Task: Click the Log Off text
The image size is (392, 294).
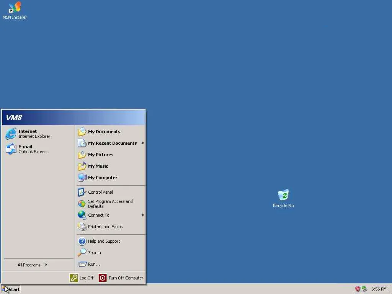Action: click(x=87, y=278)
